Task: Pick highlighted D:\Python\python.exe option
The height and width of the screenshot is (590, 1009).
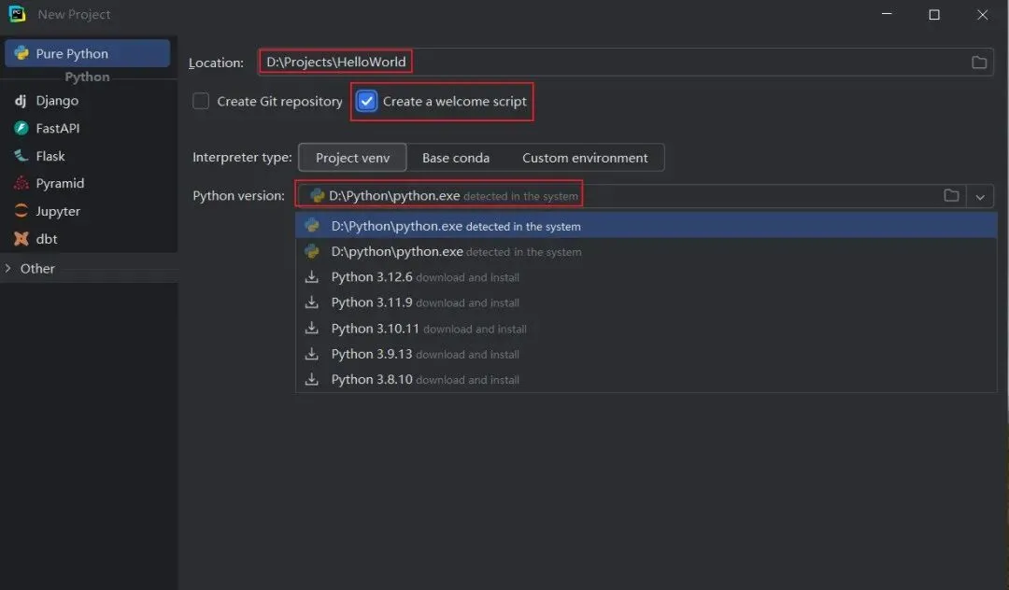Action: (x=647, y=226)
